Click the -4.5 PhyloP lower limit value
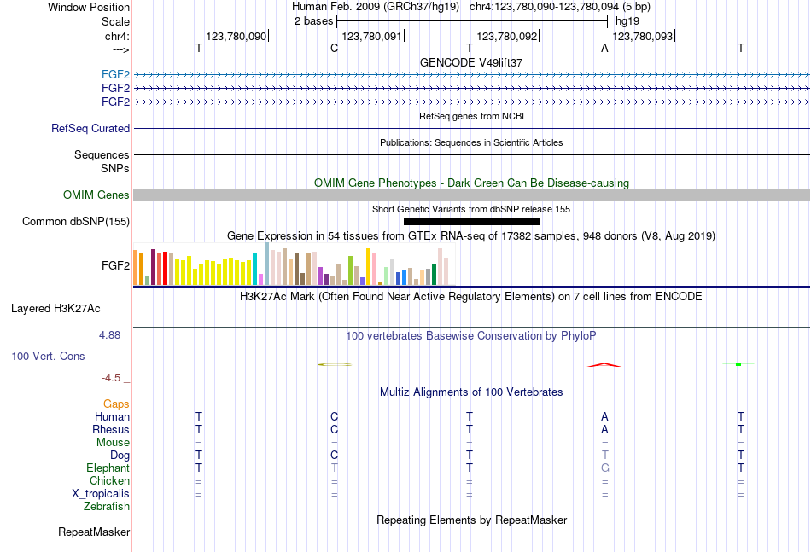Viewport: 811px width, 552px height. pos(111,378)
